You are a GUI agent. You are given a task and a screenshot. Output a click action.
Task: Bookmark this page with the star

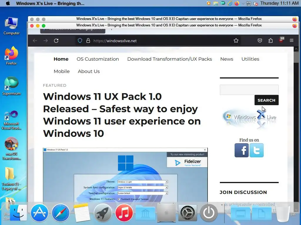tap(236, 40)
